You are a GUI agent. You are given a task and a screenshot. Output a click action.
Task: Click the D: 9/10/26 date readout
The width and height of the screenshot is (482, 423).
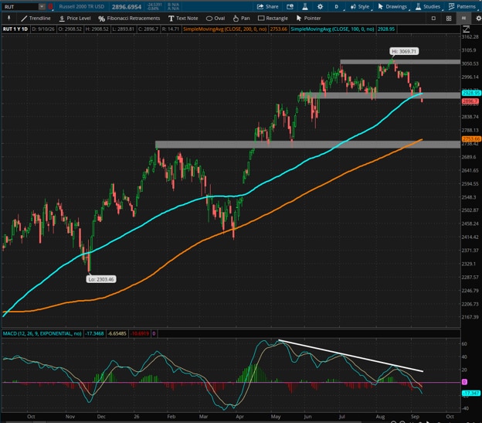pos(43,29)
